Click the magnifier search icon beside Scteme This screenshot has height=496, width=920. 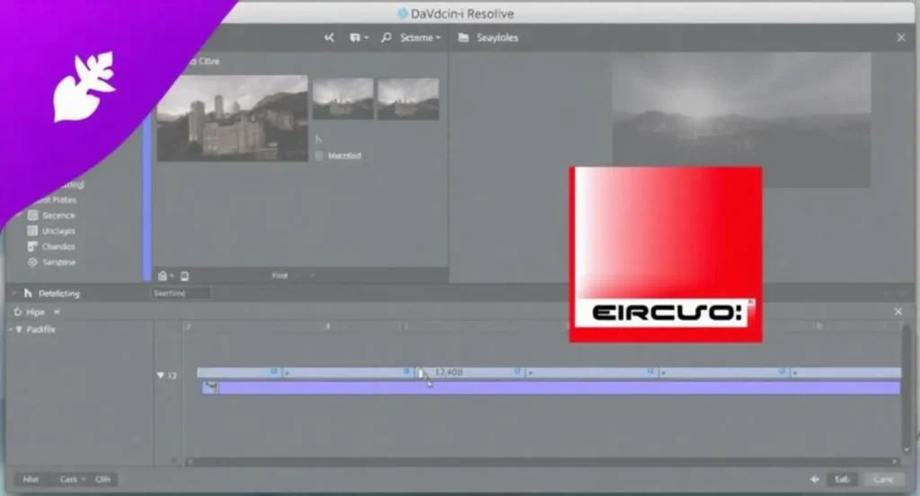click(386, 38)
